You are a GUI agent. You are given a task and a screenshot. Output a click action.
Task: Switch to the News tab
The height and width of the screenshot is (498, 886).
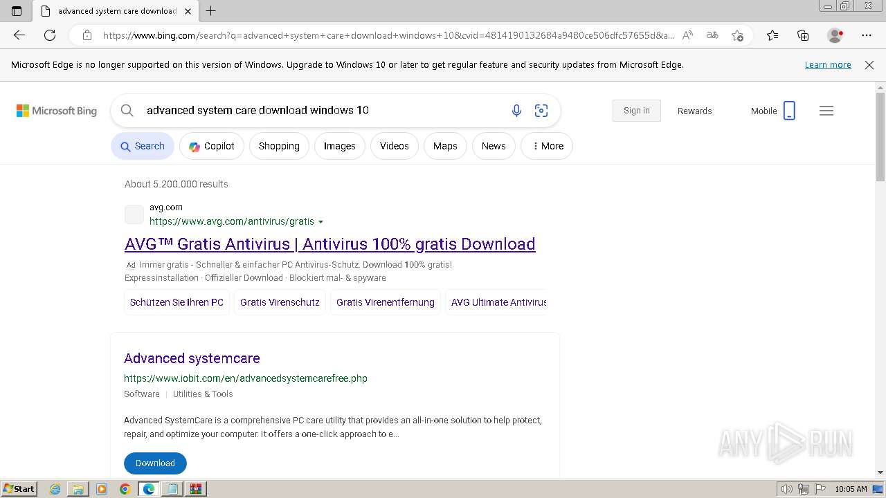(x=494, y=146)
